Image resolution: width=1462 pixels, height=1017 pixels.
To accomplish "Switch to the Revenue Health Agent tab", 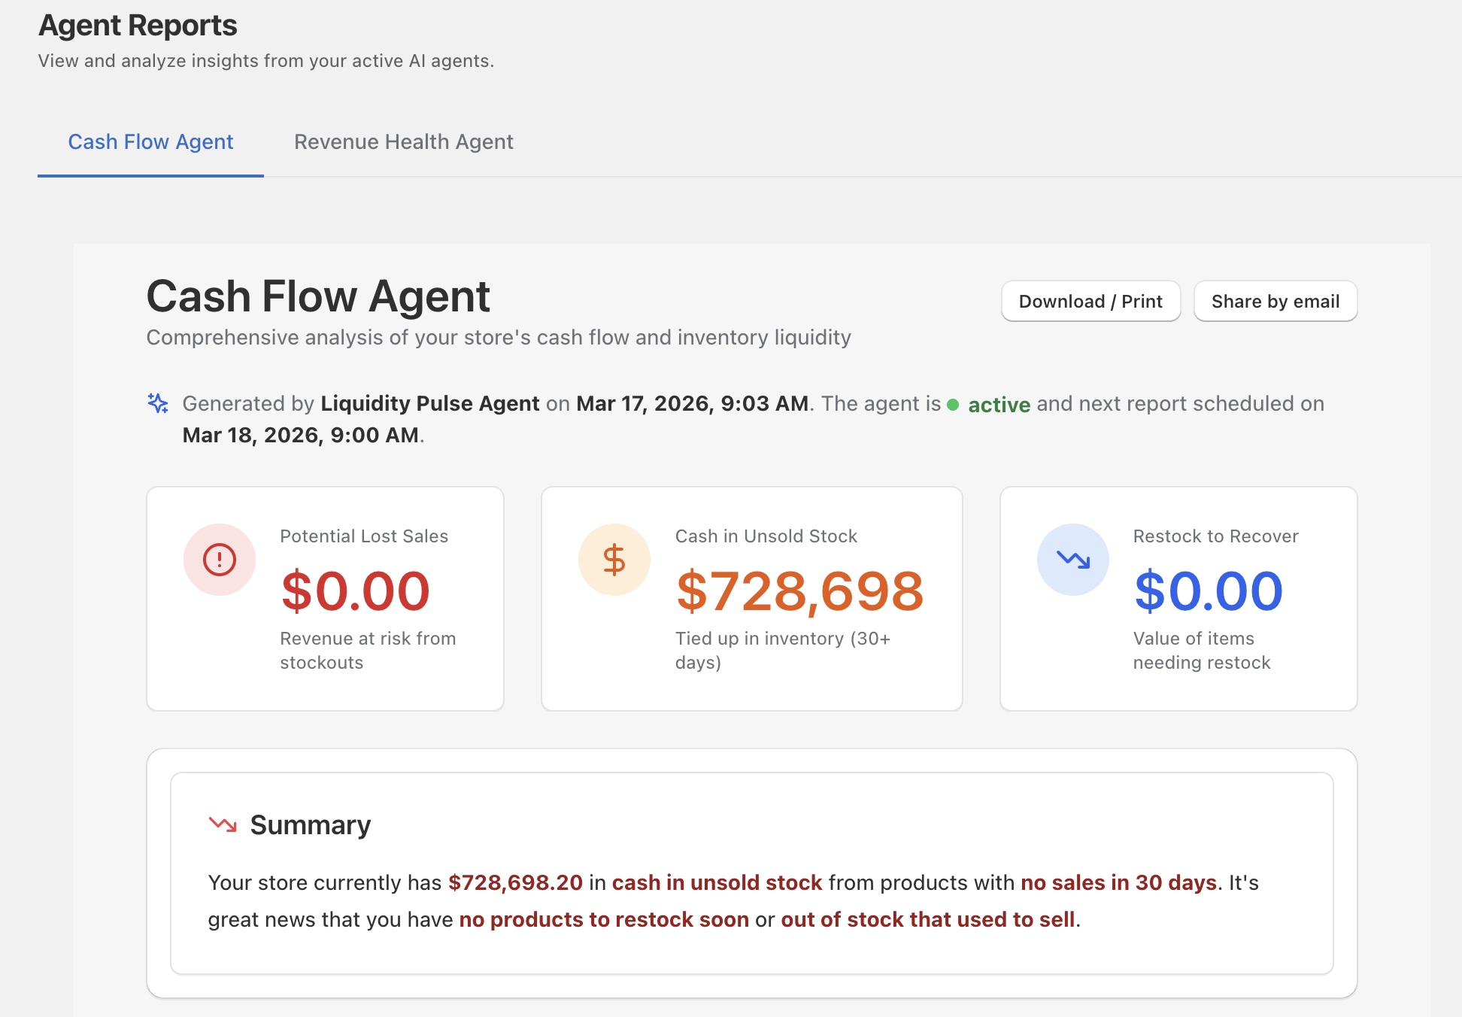I will pyautogui.click(x=403, y=142).
